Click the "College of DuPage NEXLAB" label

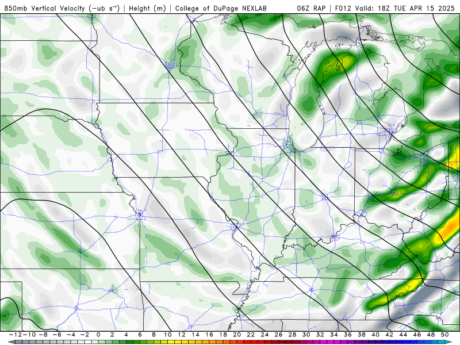(221, 8)
